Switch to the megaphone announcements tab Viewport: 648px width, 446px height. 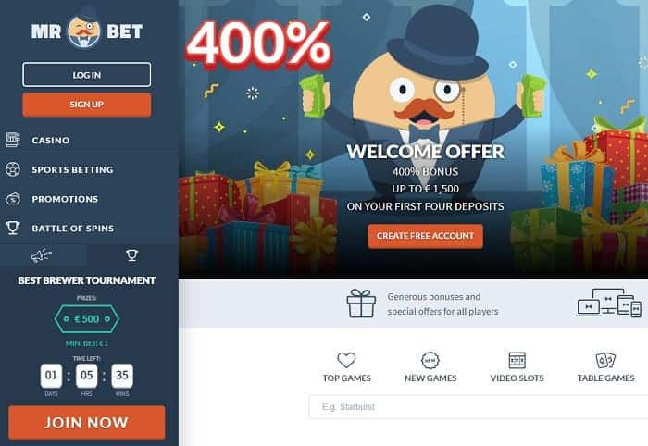[x=42, y=255]
